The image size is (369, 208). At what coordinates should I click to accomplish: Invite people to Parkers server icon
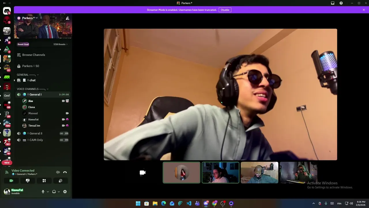(67, 18)
